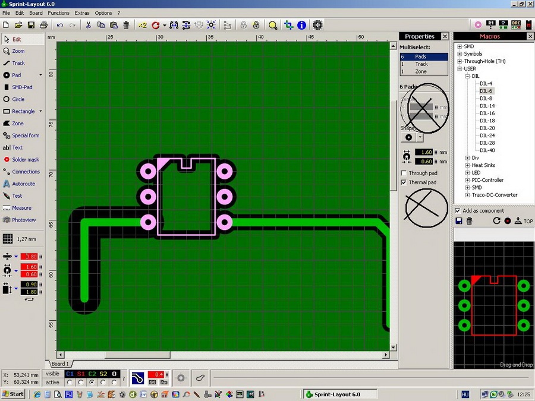The height and width of the screenshot is (401, 535).
Task: Delete selection with the trash can icon
Action: pyautogui.click(x=126, y=25)
